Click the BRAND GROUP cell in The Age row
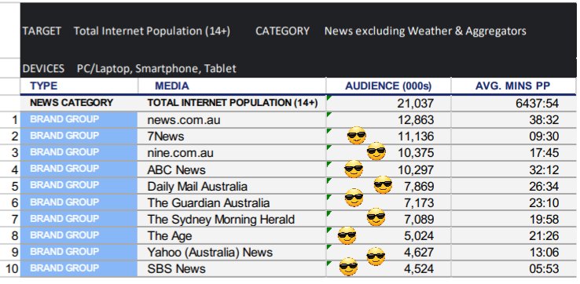 click(x=79, y=235)
